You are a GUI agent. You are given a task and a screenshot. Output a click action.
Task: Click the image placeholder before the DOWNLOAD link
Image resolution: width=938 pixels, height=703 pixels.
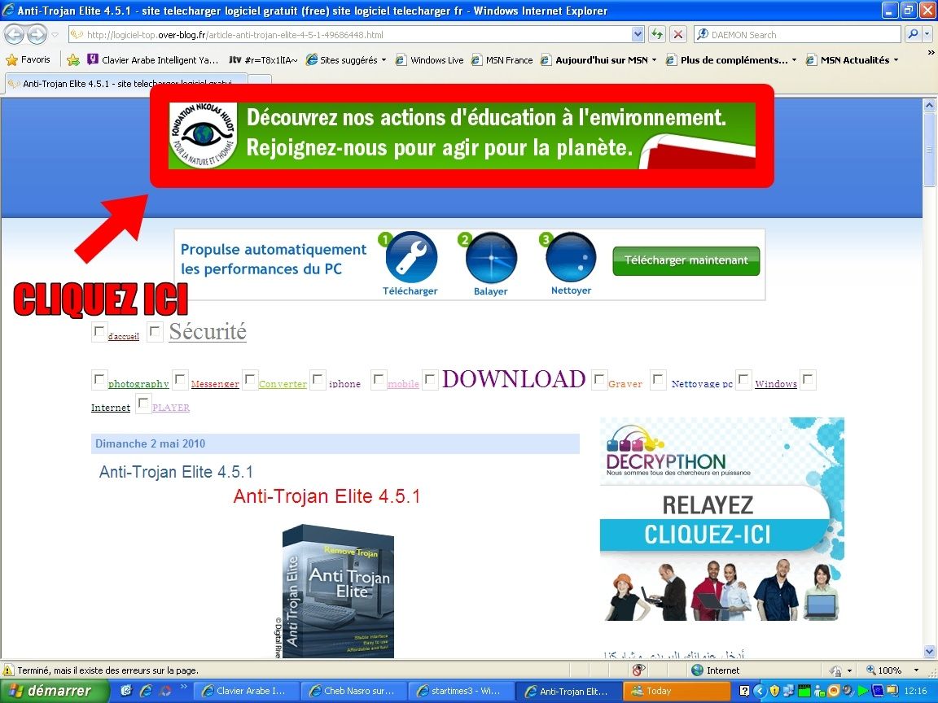pyautogui.click(x=431, y=380)
